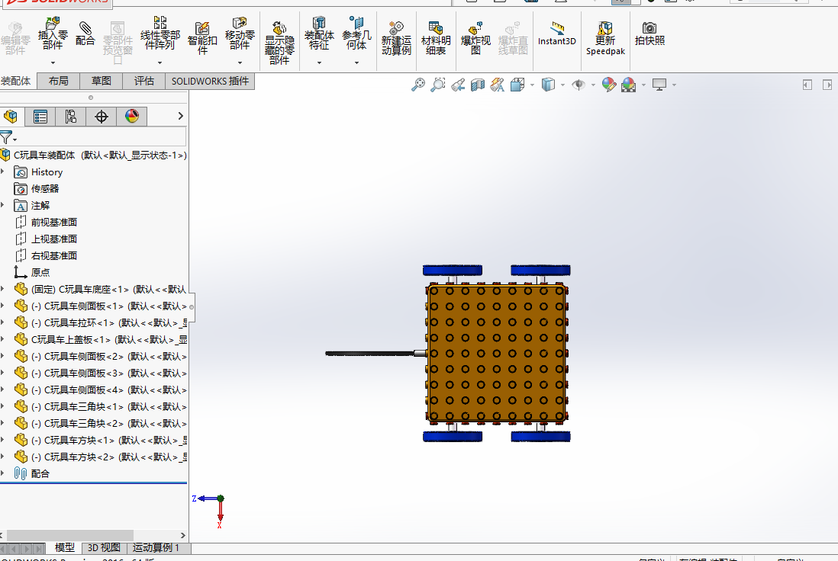838x561 pixels.
Task: Open the 运动算例 1 bottom tab
Action: coord(156,547)
